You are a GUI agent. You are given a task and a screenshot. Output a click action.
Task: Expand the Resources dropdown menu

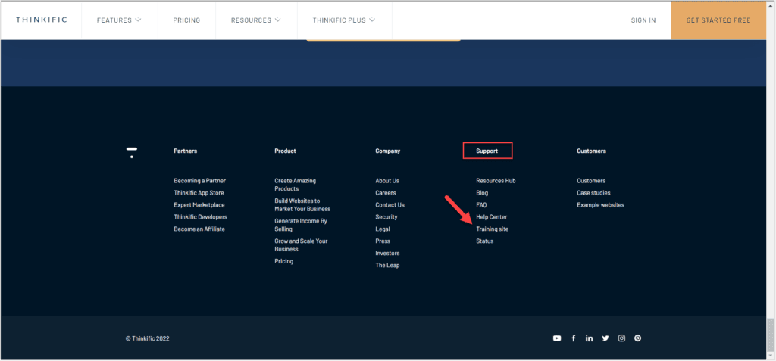tap(256, 20)
